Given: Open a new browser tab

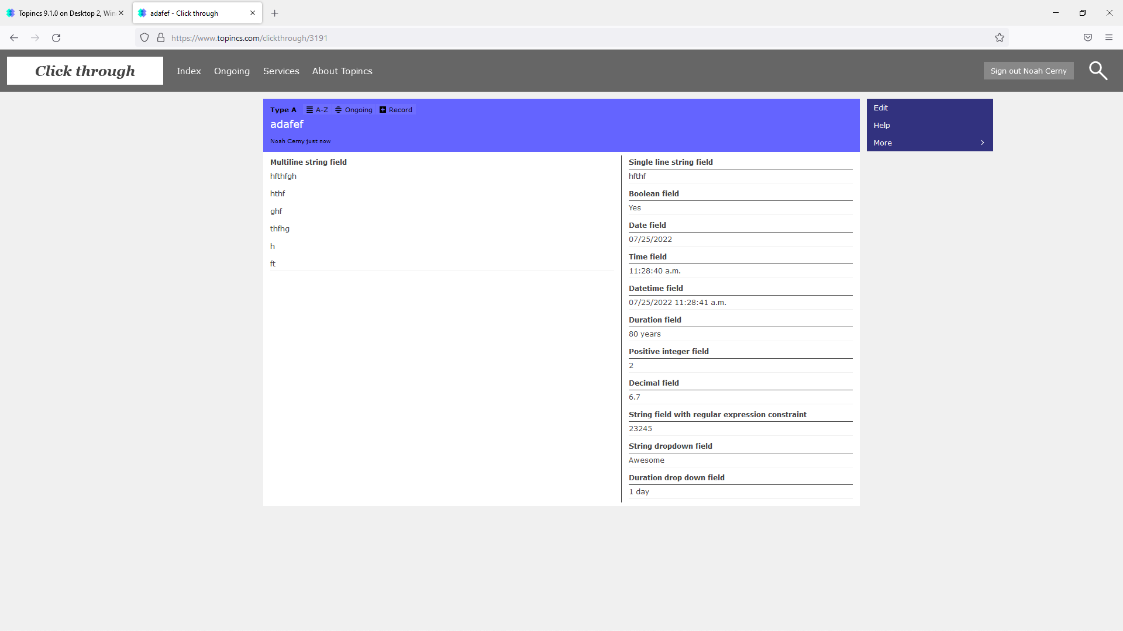Looking at the screenshot, I should point(274,13).
